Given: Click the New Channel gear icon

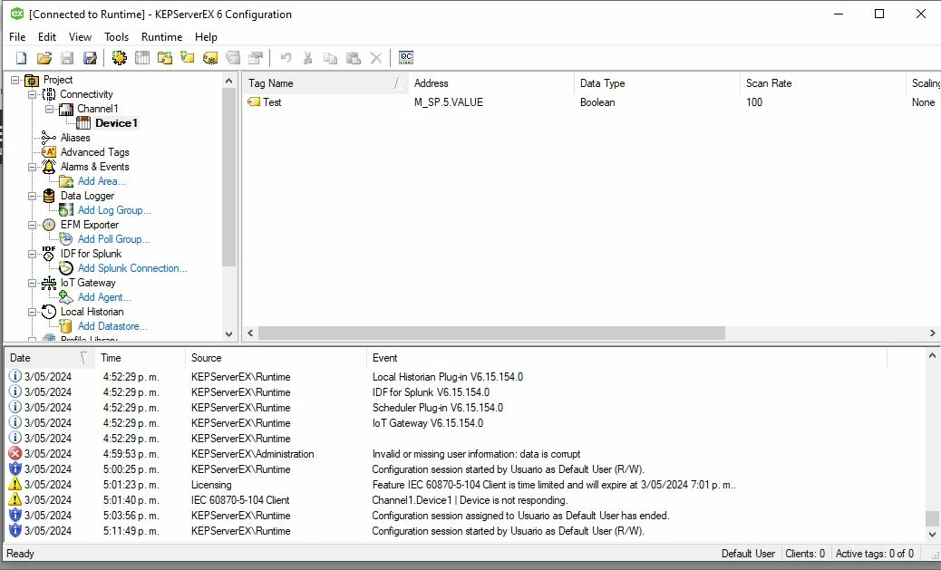Looking at the screenshot, I should coord(120,58).
